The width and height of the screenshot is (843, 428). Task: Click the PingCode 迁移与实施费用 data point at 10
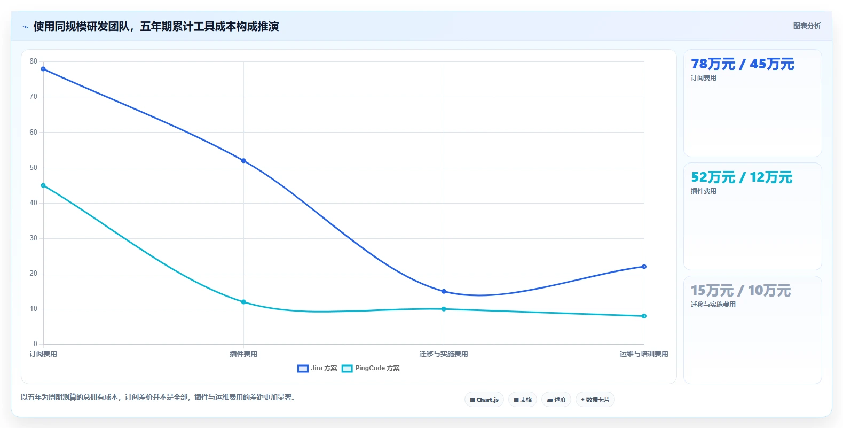click(444, 309)
